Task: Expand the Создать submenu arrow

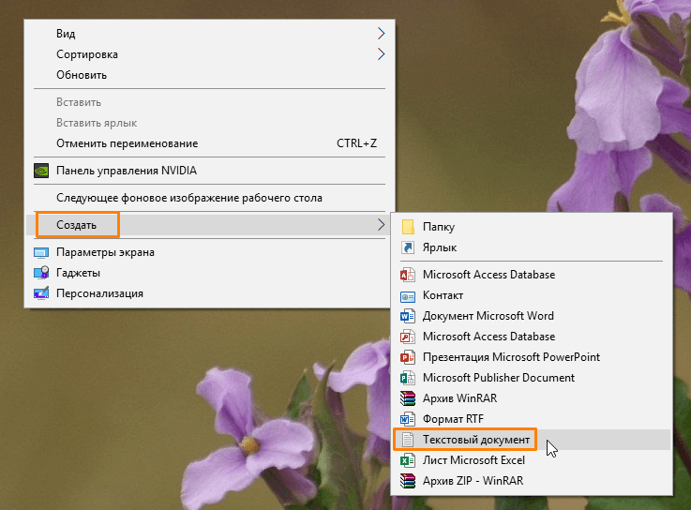Action: 382,225
